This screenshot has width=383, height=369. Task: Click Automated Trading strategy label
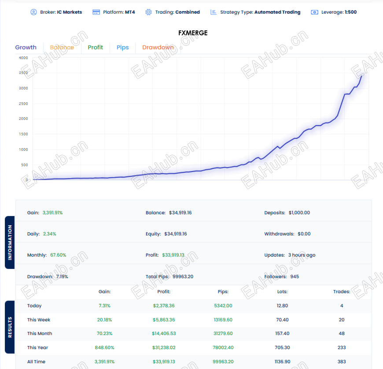click(277, 12)
